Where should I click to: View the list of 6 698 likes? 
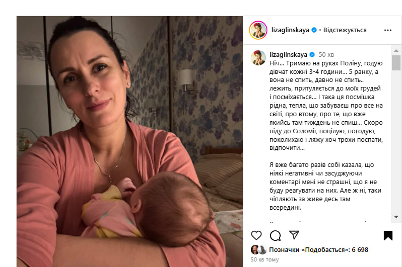[x=319, y=249]
